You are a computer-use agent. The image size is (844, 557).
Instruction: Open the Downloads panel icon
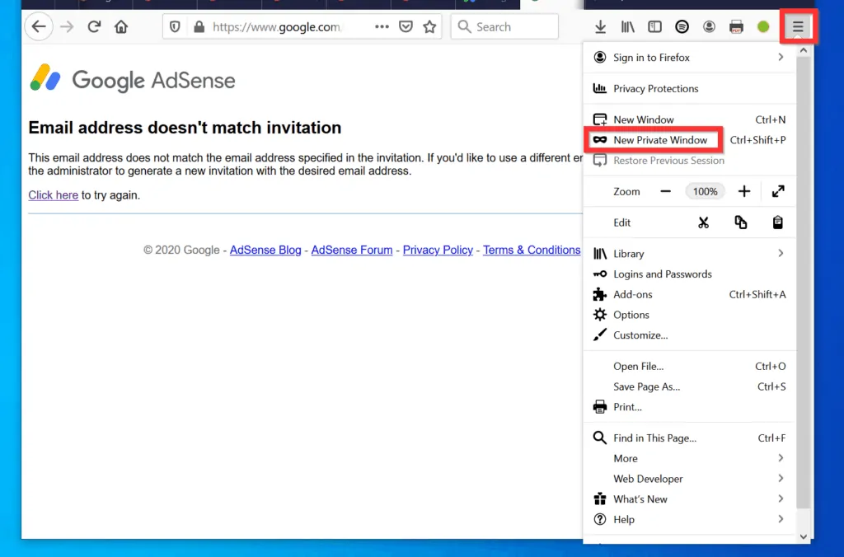pyautogui.click(x=600, y=26)
